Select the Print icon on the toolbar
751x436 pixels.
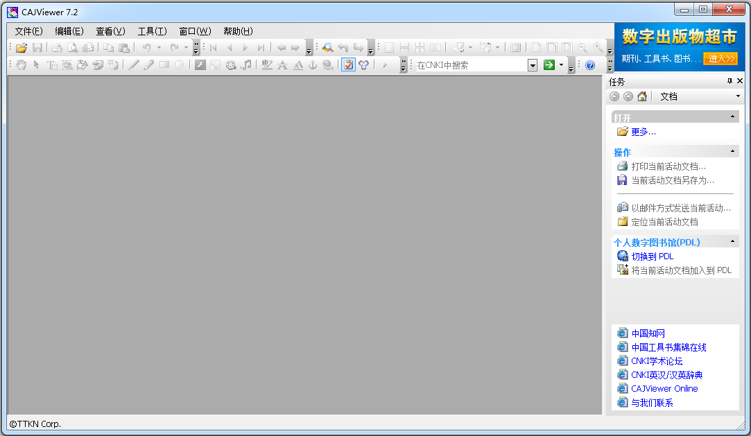pos(57,47)
